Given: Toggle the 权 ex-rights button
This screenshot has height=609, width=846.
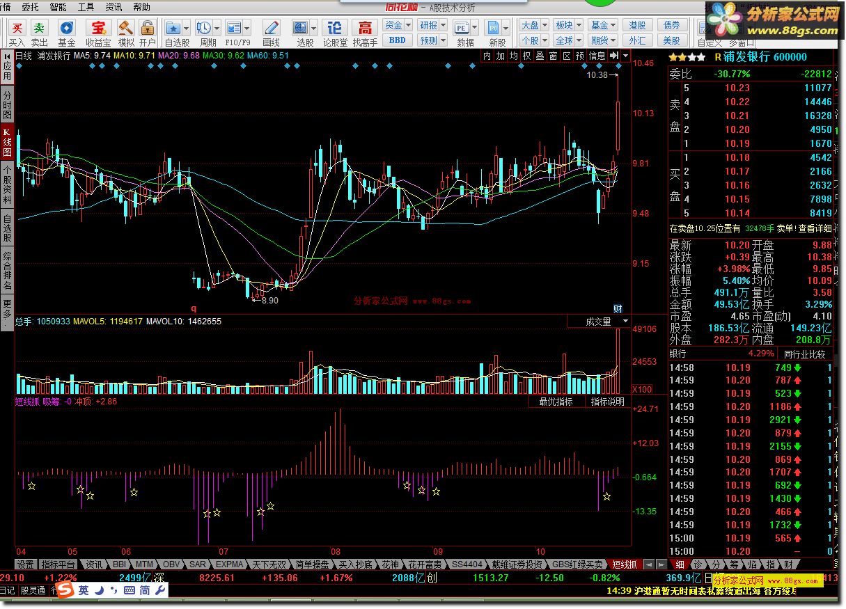Looking at the screenshot, I should tap(526, 56).
